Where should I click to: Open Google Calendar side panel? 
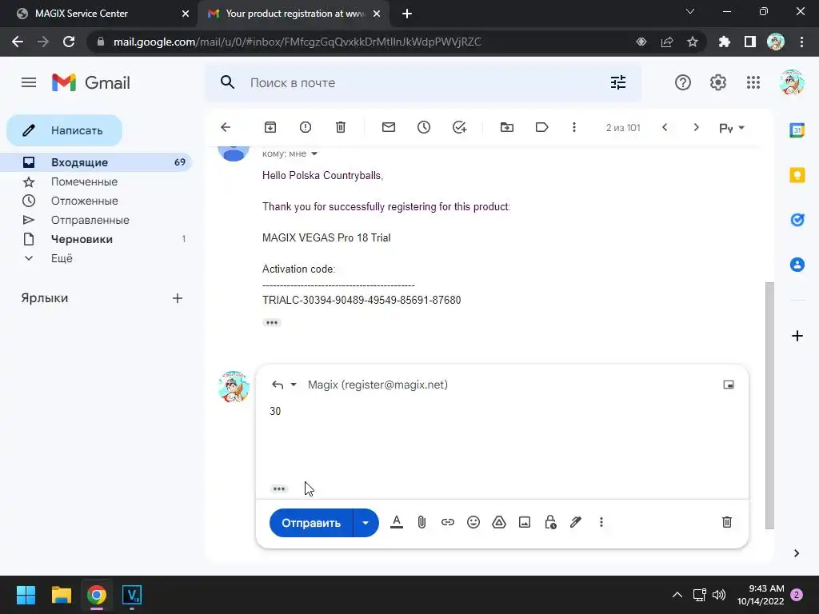(x=797, y=130)
